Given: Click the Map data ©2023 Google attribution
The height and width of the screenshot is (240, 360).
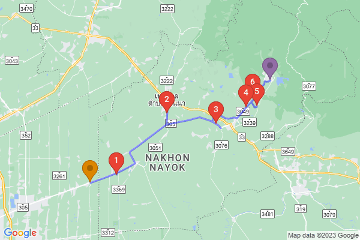Looking at the screenshot, I should click(323, 235).
